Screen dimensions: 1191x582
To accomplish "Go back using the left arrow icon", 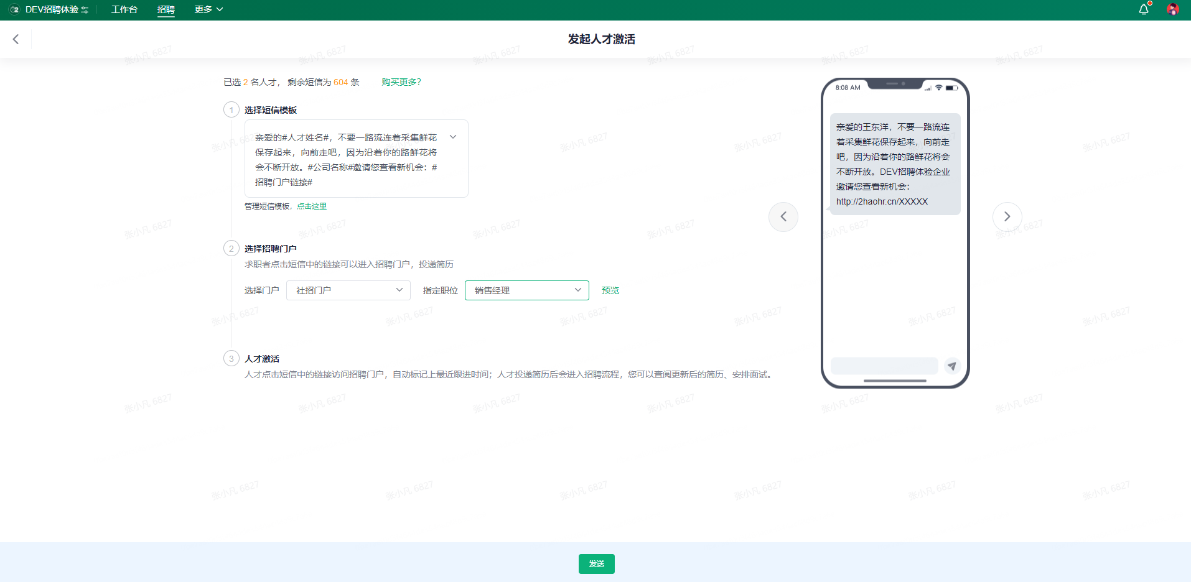I will click(x=16, y=39).
